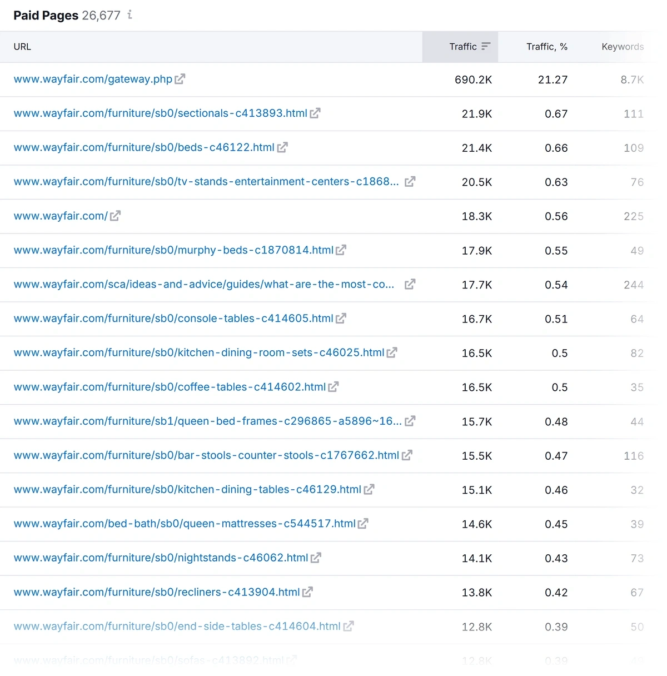Click the URL column header
Screen dimensions: 667x676
(22, 47)
